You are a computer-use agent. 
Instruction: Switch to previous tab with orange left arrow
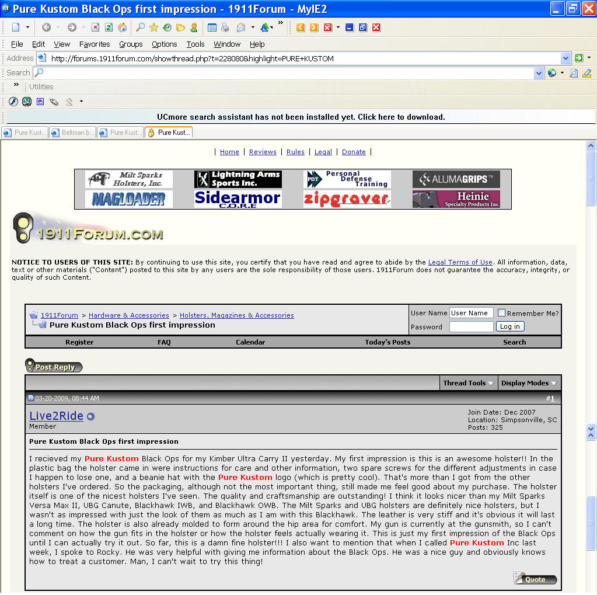coord(301,27)
